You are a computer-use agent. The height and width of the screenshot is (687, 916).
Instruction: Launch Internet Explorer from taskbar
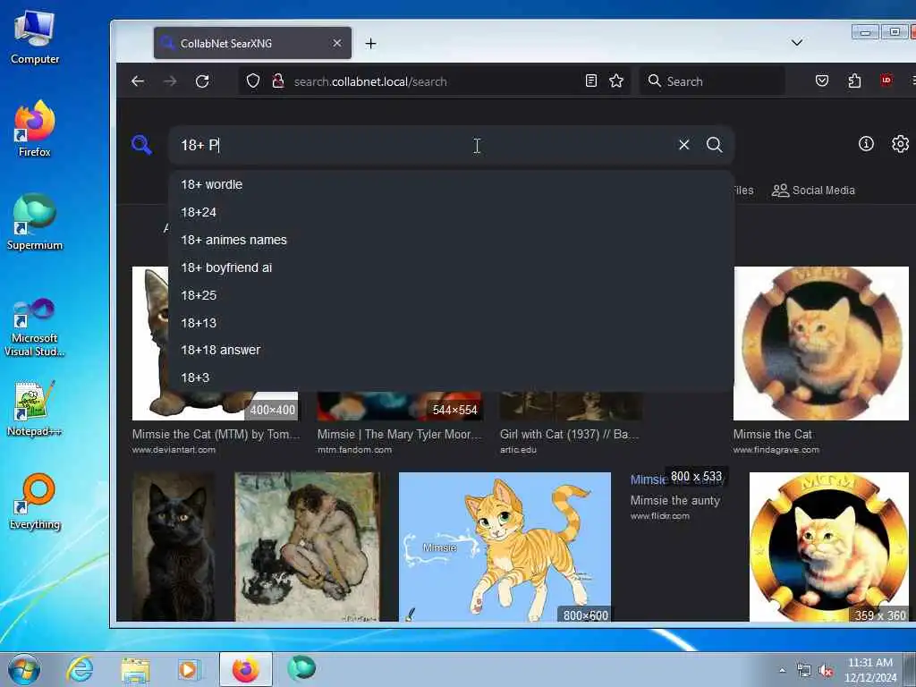coord(80,669)
